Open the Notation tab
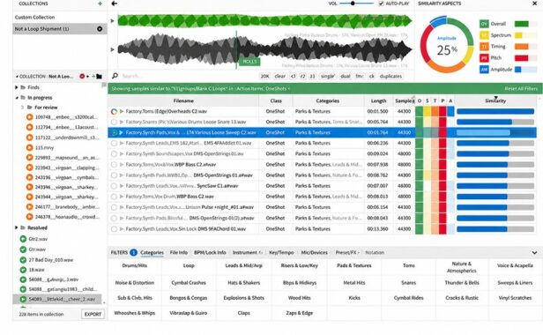Image resolution: width=543 pixels, height=335 pixels. (375, 252)
